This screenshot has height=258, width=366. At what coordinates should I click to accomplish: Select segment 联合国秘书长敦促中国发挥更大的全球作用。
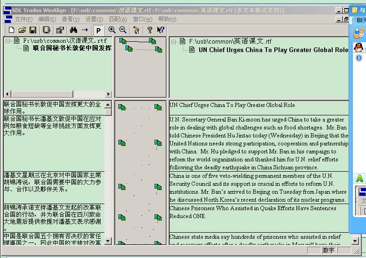pos(54,108)
